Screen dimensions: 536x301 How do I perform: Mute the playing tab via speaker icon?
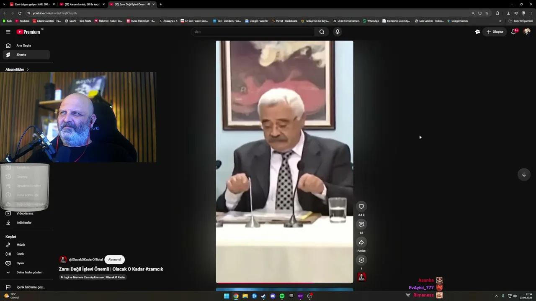click(148, 4)
